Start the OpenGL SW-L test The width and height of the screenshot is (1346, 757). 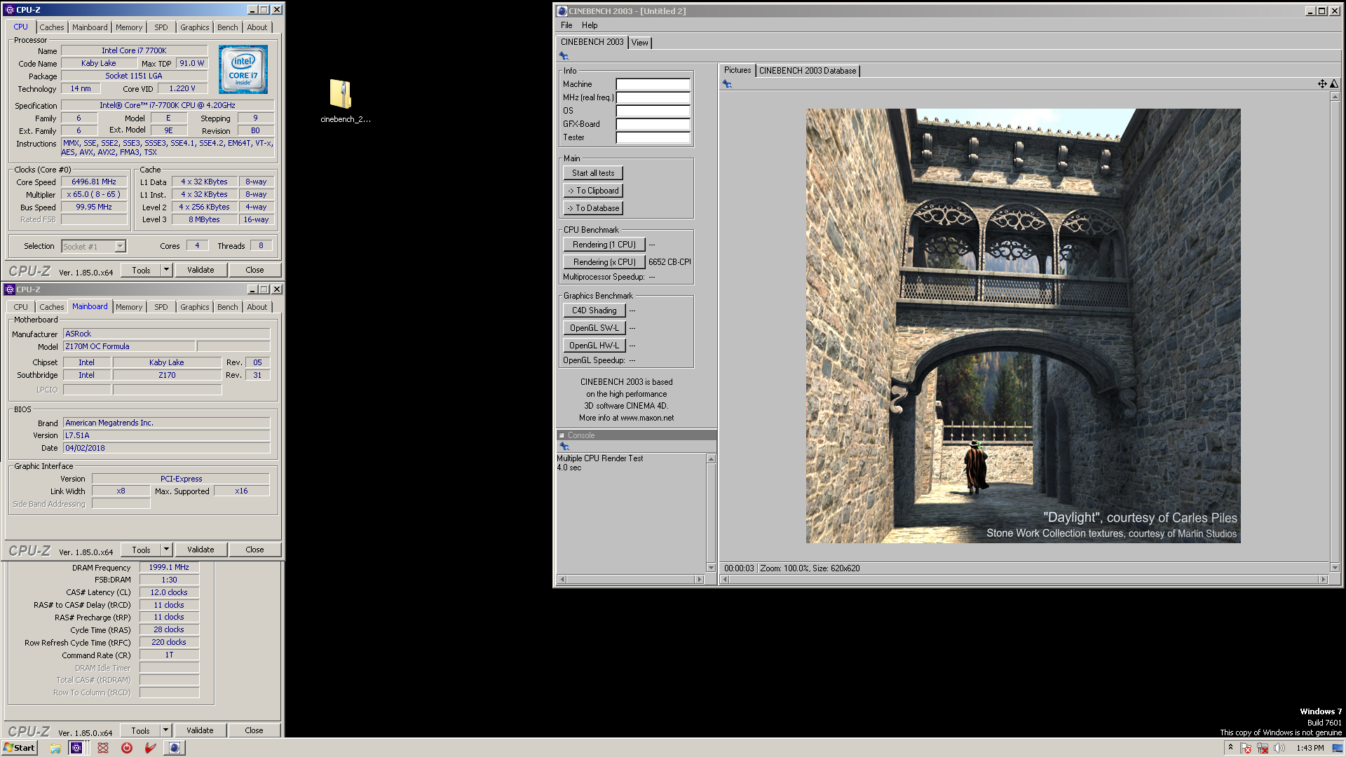point(594,328)
